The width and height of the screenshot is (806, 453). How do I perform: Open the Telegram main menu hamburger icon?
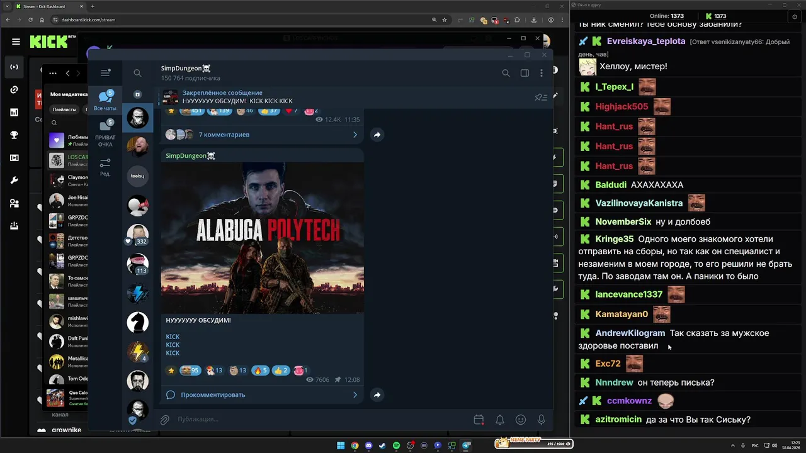105,73
